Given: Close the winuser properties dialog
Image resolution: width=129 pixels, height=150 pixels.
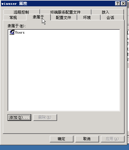Looking at the screenshot, I should (123, 3).
